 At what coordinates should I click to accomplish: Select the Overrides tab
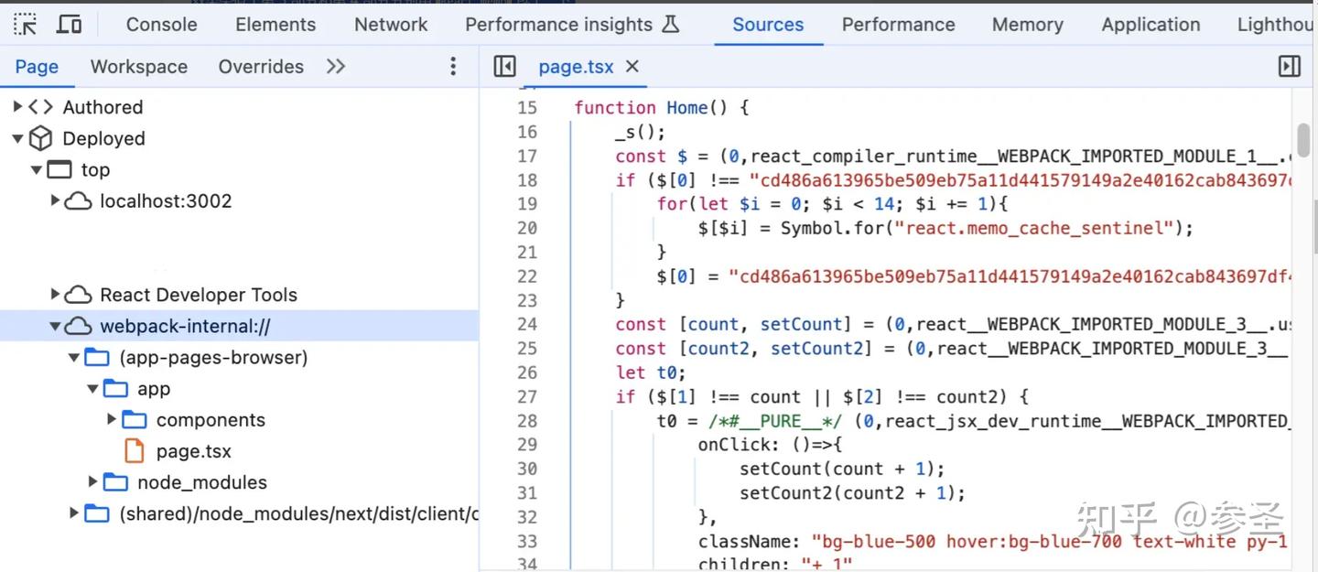[x=261, y=66]
